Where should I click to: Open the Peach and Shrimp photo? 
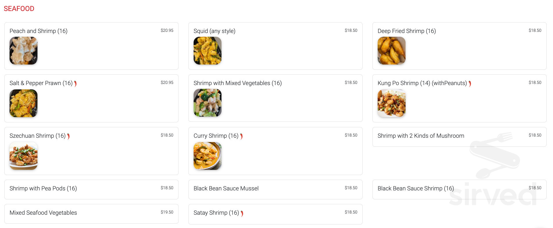(x=24, y=51)
